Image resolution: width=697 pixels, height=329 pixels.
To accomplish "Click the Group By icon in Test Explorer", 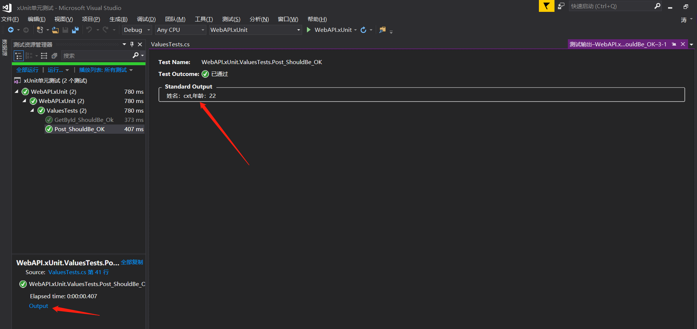I will 29,56.
